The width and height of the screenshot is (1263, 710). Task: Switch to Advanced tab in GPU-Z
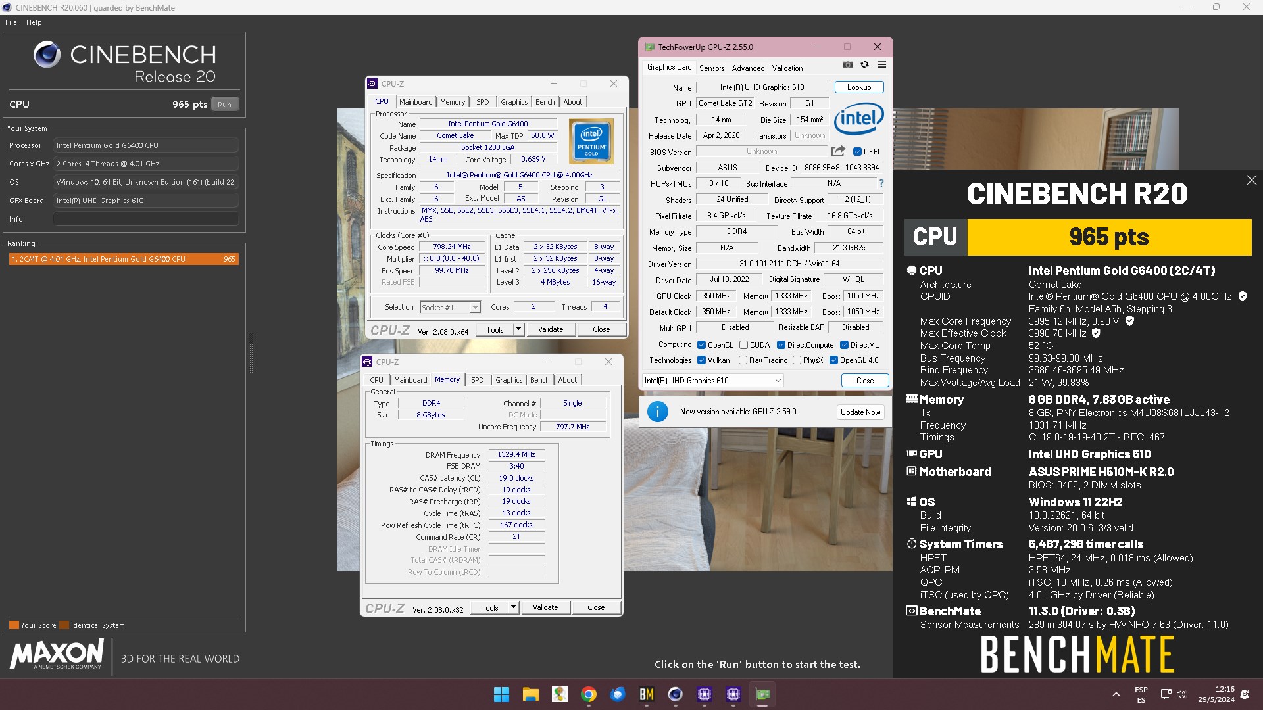(748, 68)
